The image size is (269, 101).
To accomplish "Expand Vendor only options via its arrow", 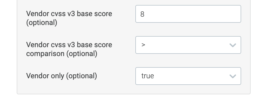I will pos(233,76).
